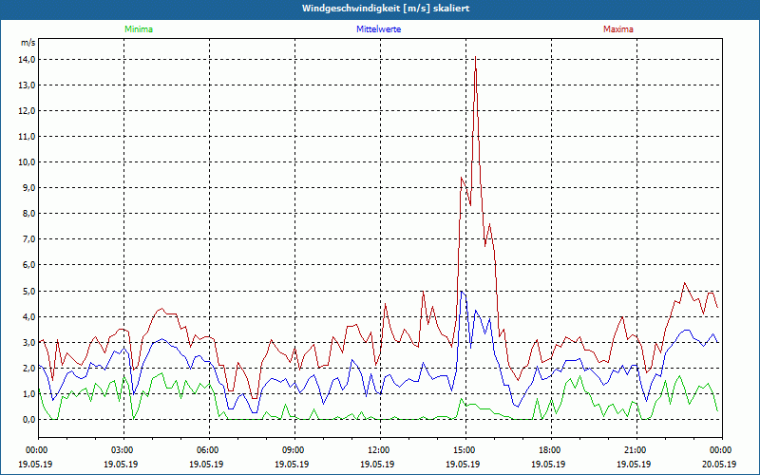Click the 03:00 time label
The height and width of the screenshot is (475, 760).
pos(123,450)
